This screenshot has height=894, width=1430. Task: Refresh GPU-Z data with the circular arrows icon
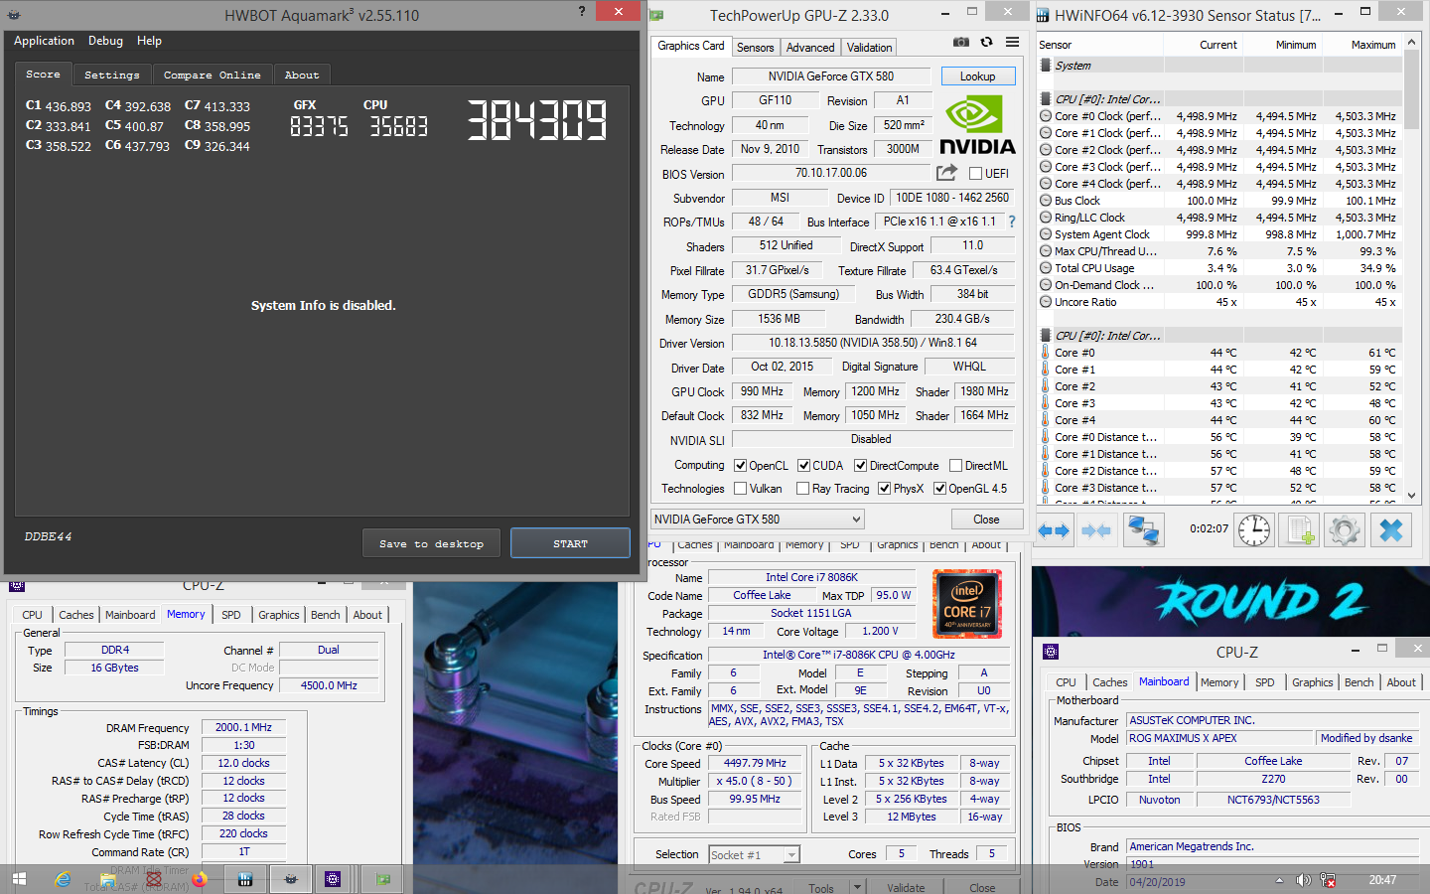click(986, 42)
